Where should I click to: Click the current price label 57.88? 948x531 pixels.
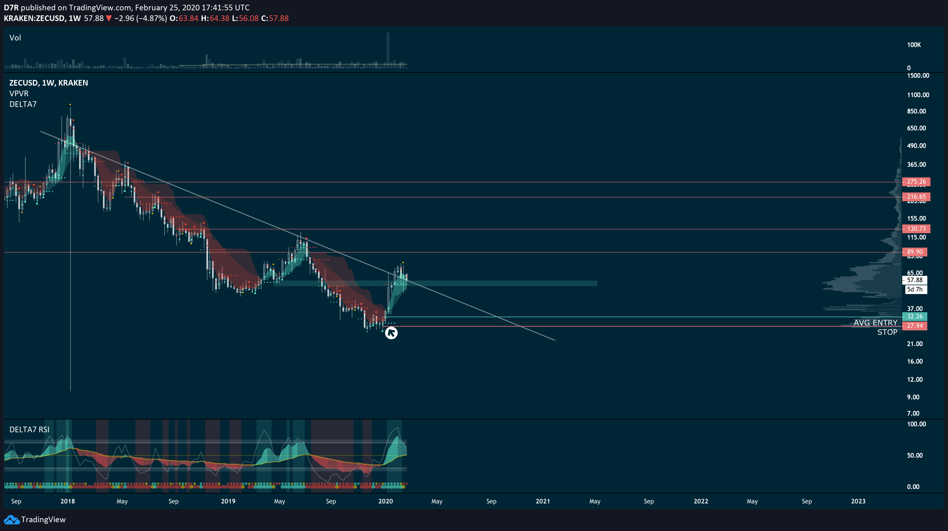click(x=914, y=280)
